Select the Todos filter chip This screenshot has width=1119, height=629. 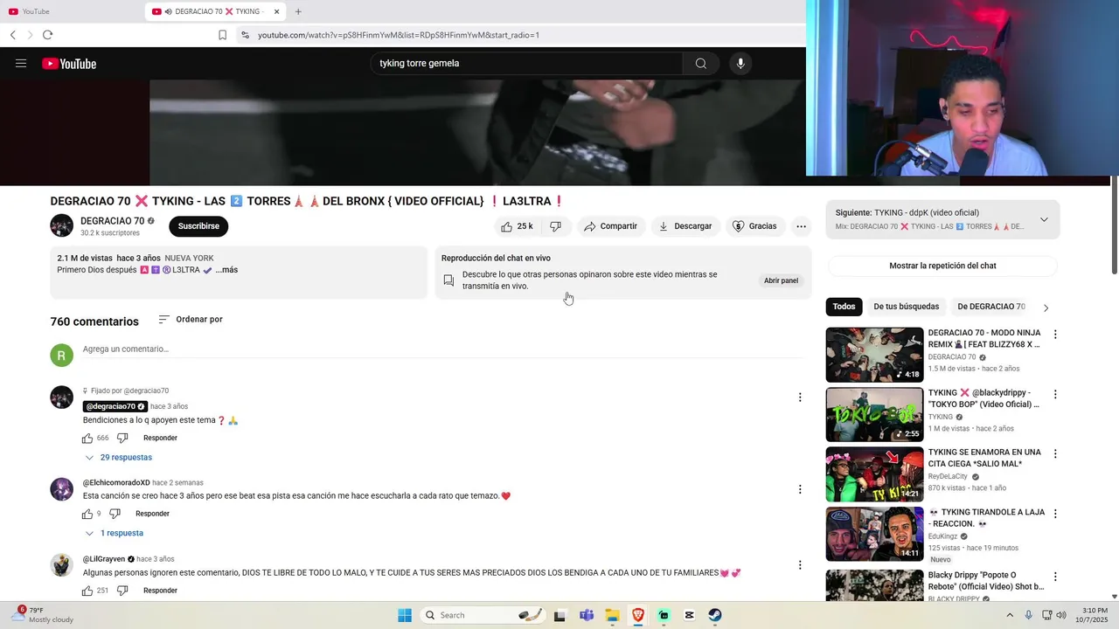tap(844, 307)
